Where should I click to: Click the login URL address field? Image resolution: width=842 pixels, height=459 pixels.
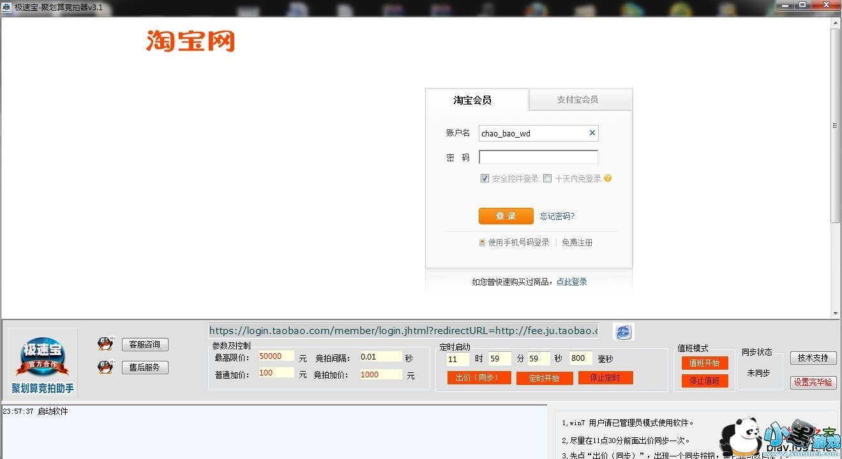[403, 331]
